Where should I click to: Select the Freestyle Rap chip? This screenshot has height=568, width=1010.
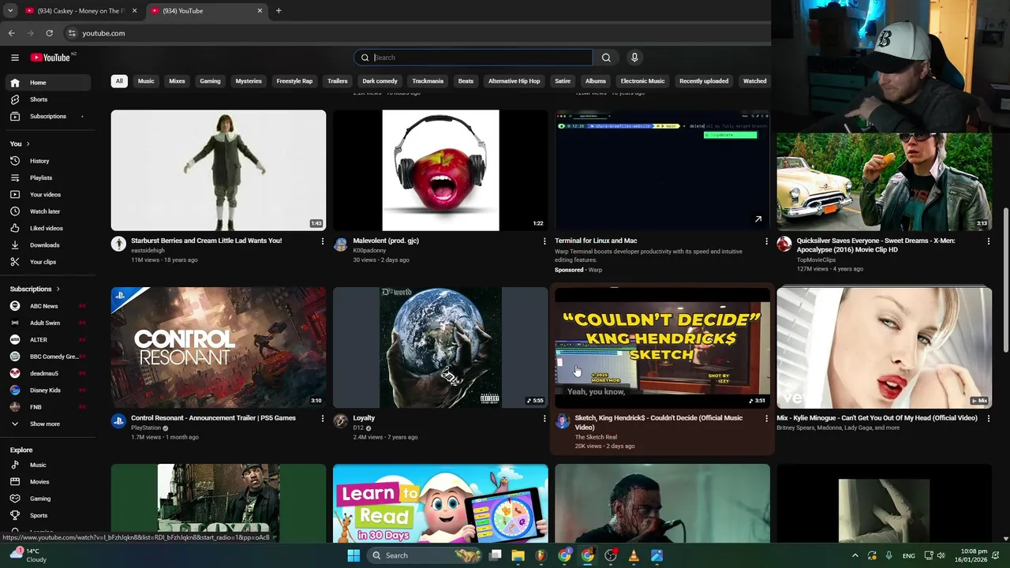[294, 81]
